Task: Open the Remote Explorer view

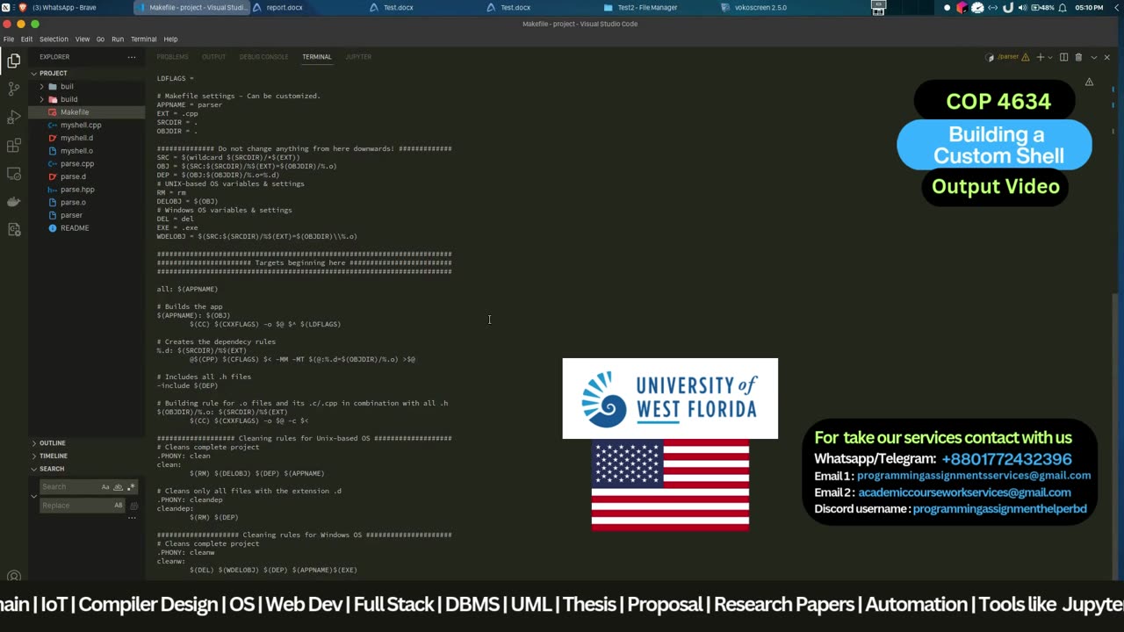Action: click(x=13, y=173)
